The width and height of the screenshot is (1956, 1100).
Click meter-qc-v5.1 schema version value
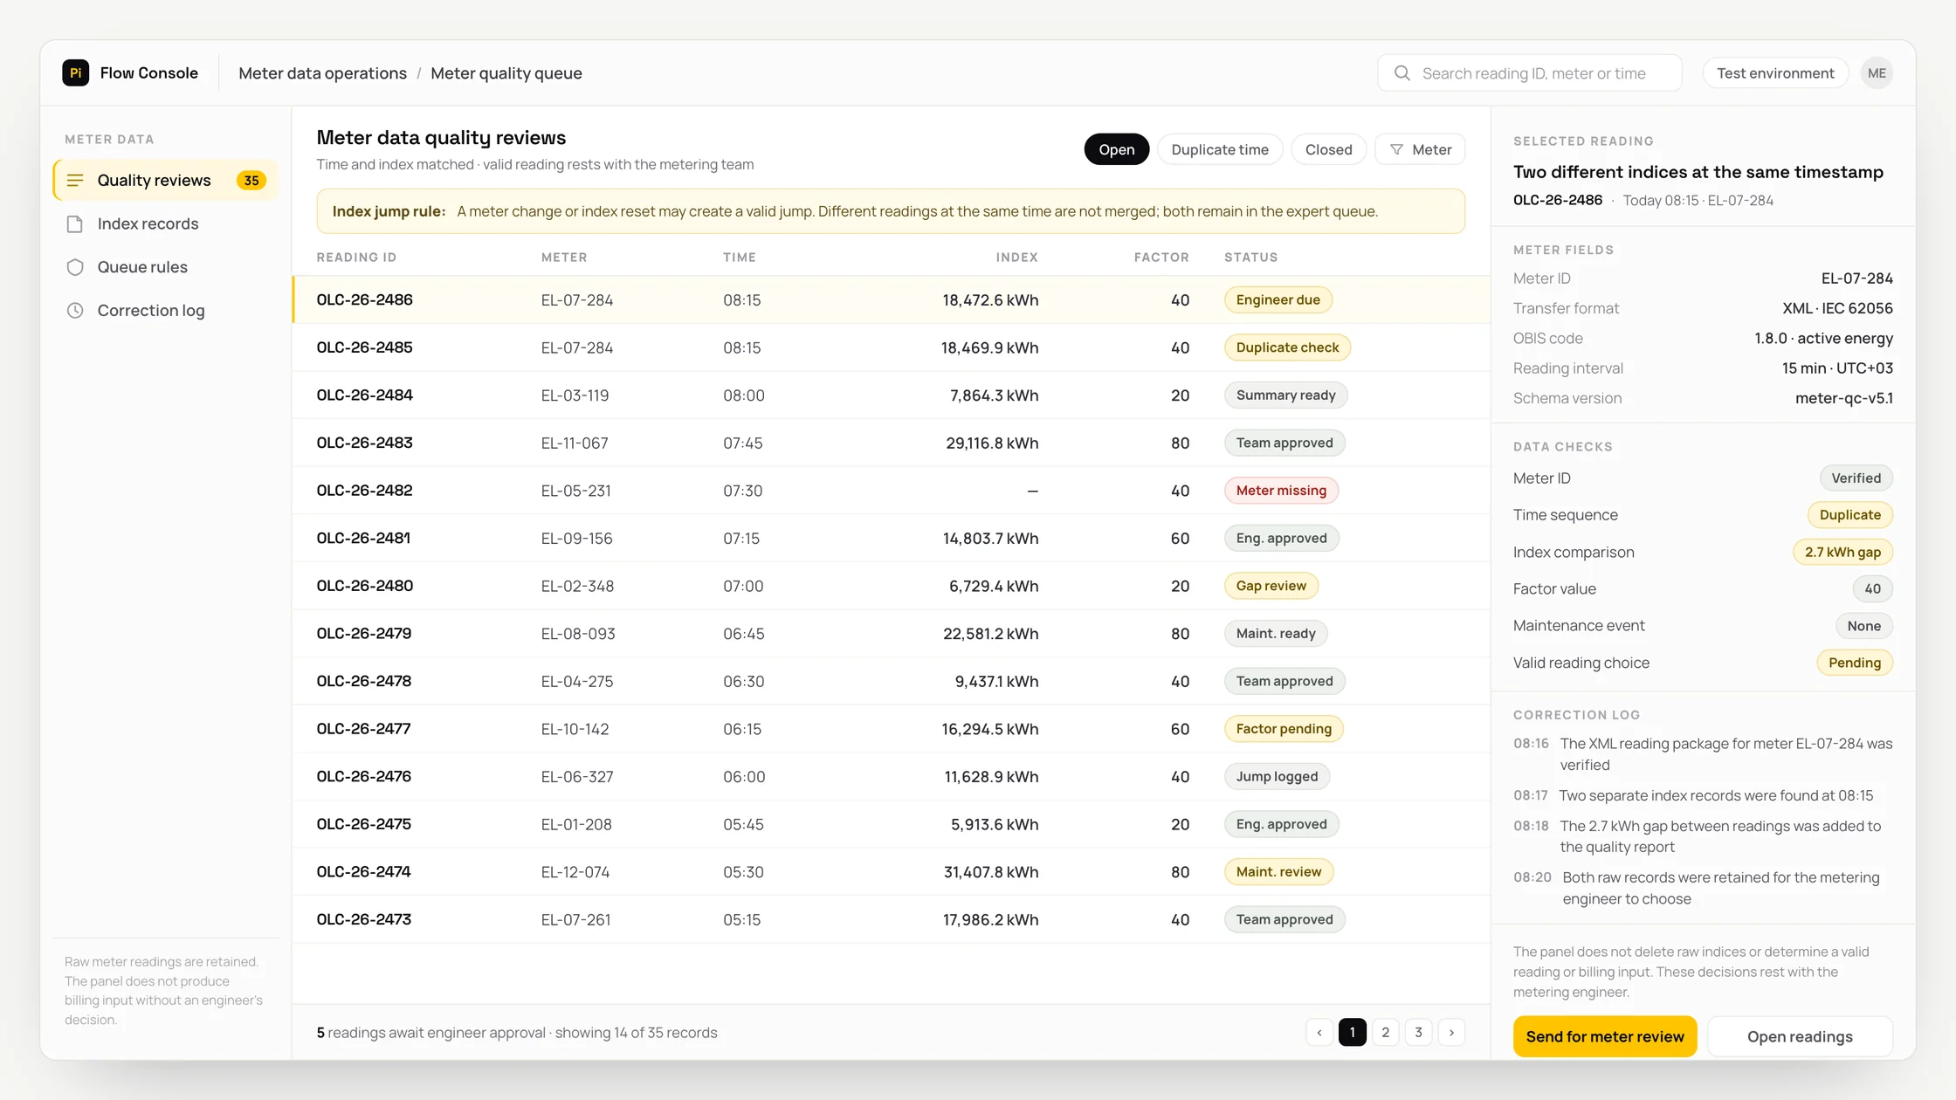tap(1843, 399)
